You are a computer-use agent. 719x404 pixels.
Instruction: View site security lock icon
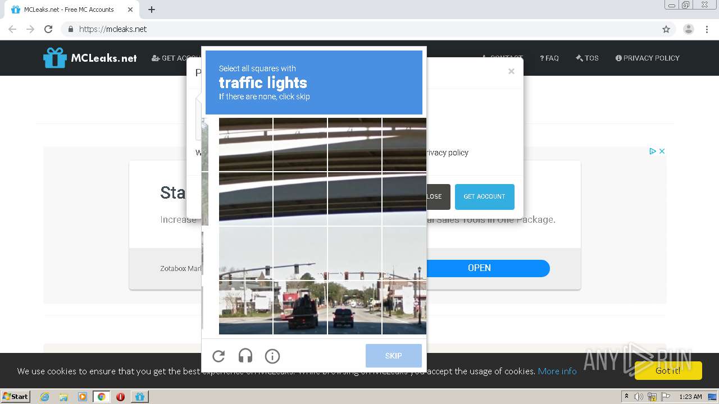[x=70, y=29]
